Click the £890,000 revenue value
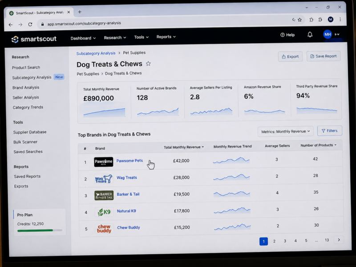356x267 pixels. [98, 98]
